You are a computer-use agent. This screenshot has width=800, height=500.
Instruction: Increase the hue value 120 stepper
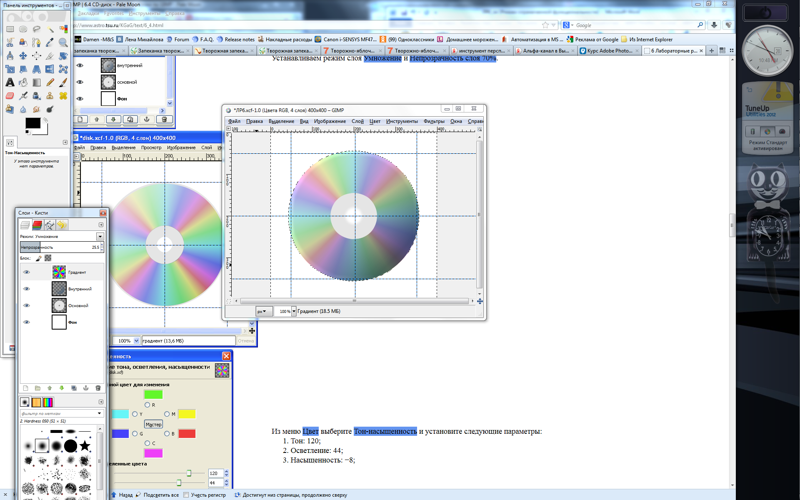(x=227, y=471)
